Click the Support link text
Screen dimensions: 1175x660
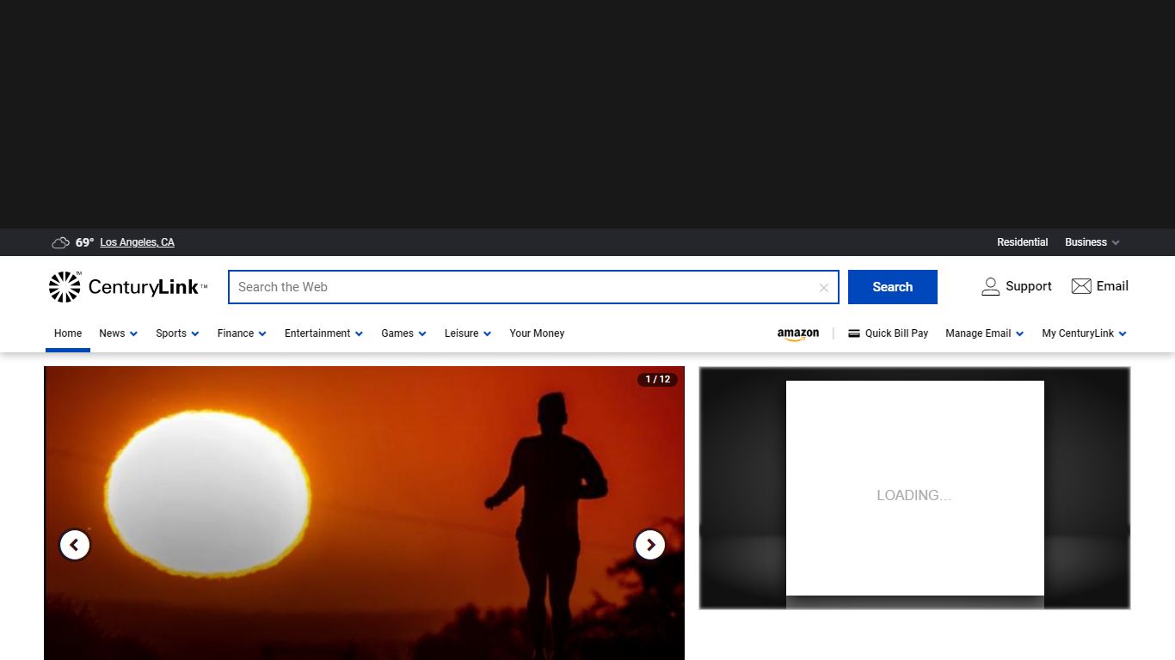(x=1029, y=286)
